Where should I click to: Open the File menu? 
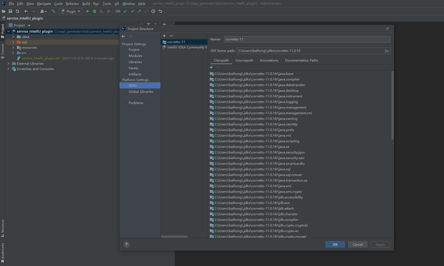[11, 3]
